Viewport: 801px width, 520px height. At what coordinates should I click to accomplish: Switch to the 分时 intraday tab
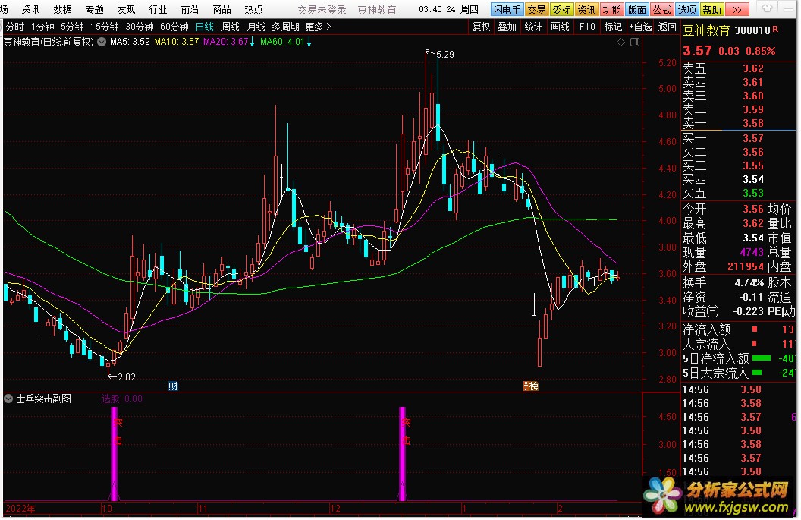pyautogui.click(x=15, y=27)
